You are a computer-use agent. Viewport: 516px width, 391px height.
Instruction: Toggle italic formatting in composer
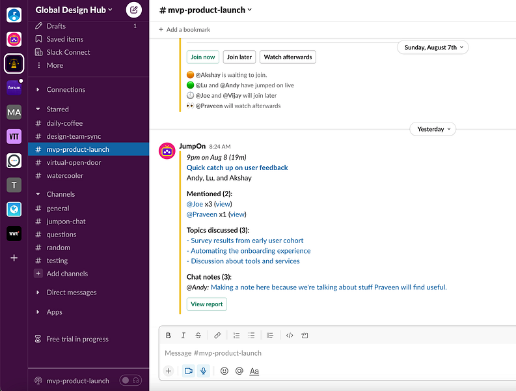pyautogui.click(x=183, y=336)
